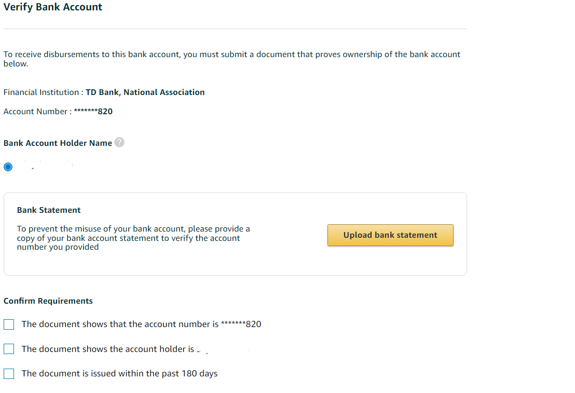
Task: Click the disbursements ownership instruction paragraph
Action: coord(232,59)
